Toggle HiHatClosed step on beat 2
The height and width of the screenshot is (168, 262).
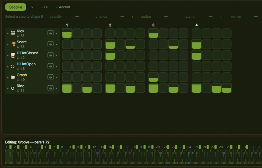110,55
